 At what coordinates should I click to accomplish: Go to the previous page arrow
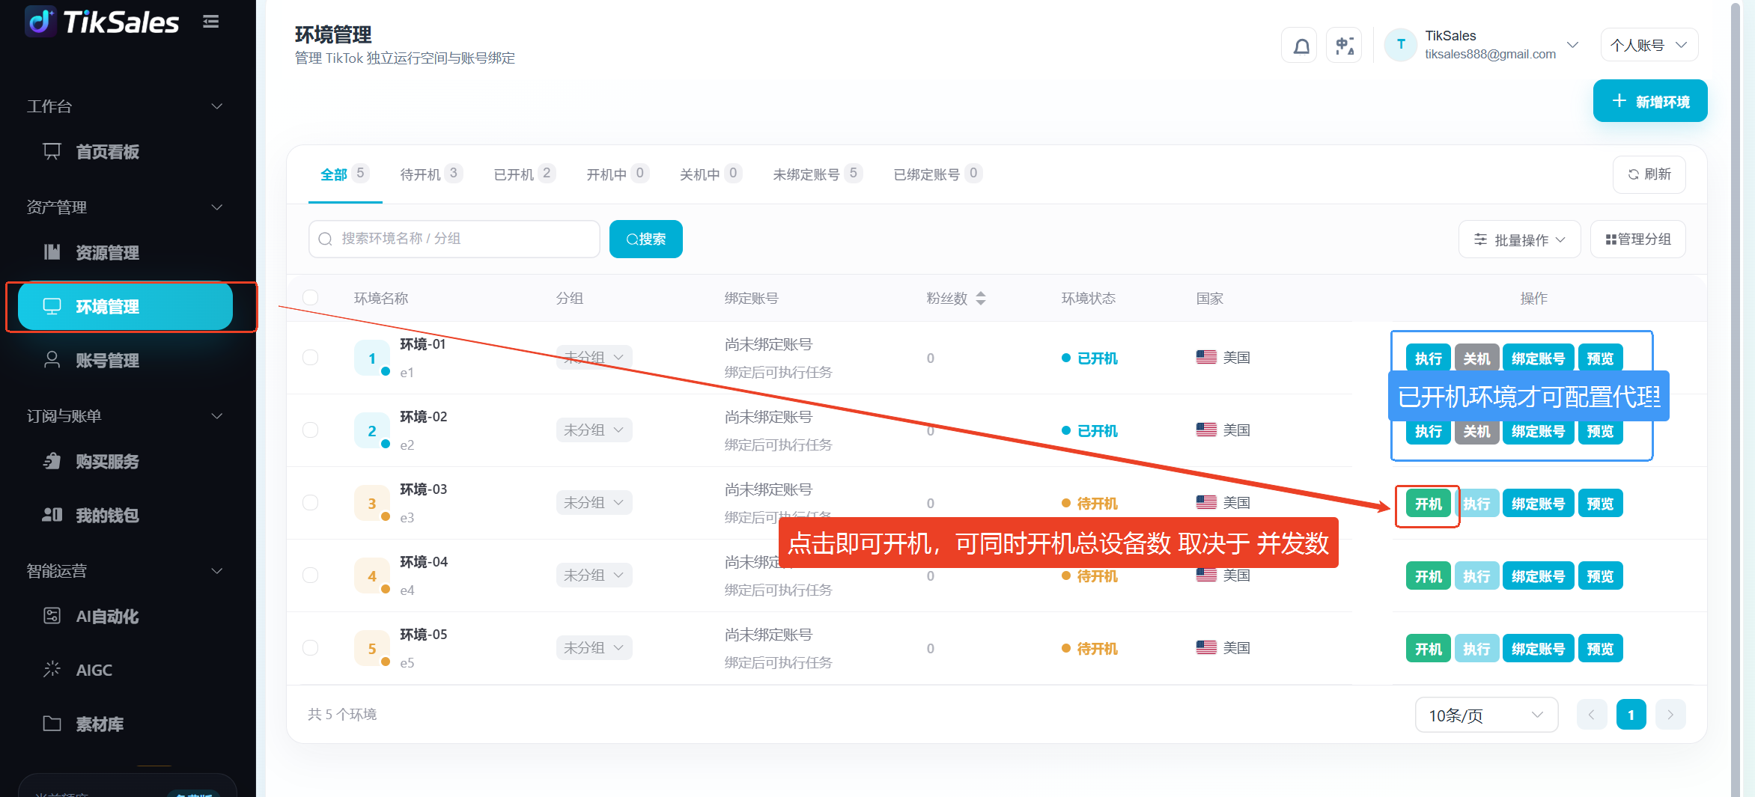1592,715
